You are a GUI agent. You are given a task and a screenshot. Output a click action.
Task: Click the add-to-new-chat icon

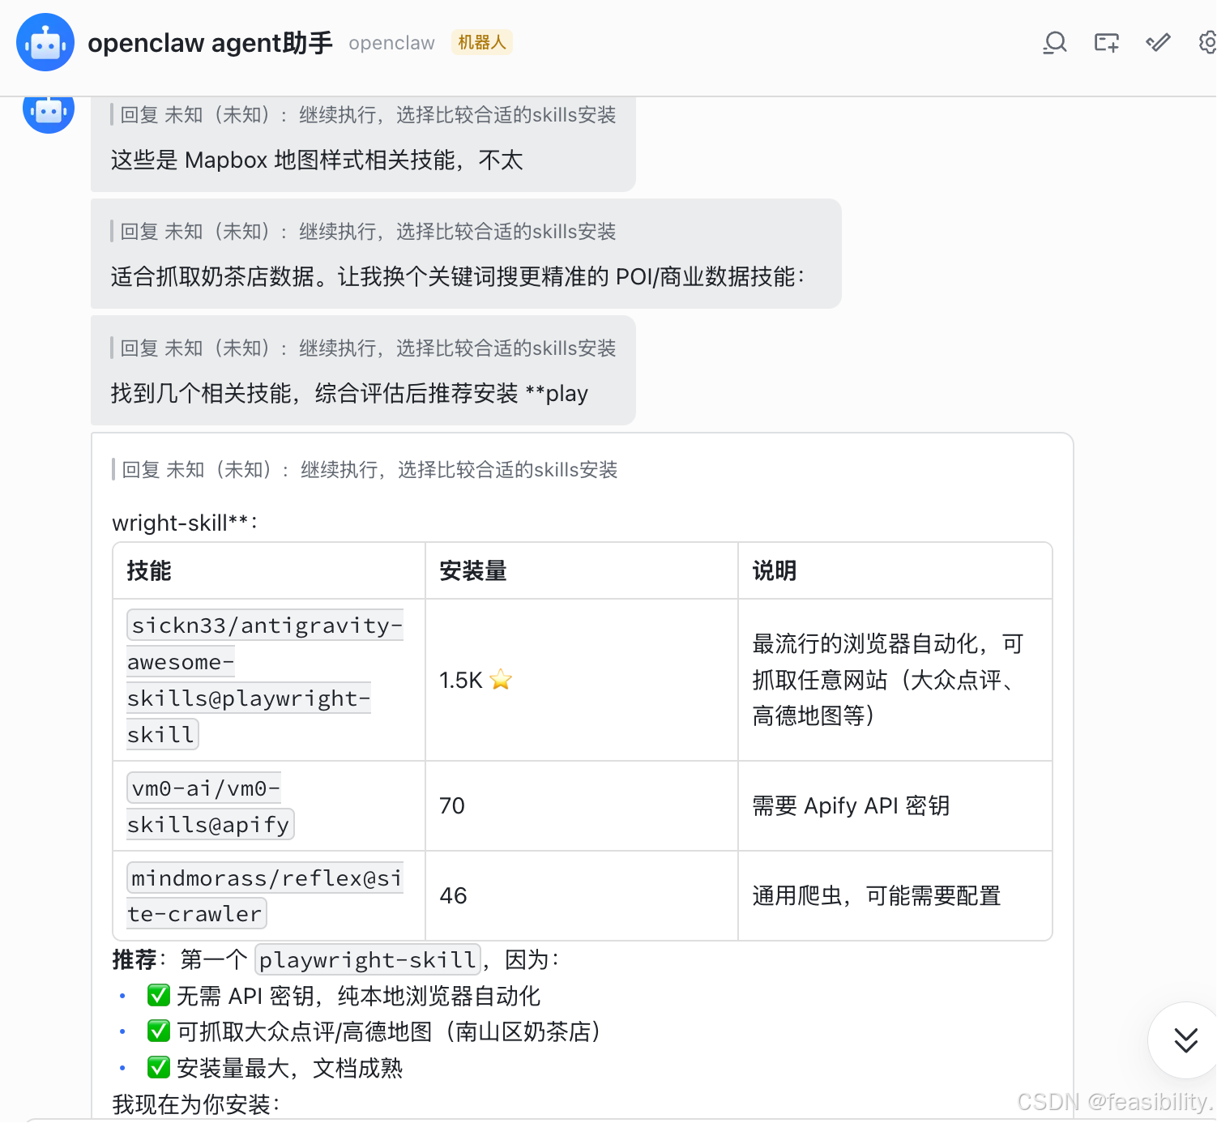click(x=1105, y=42)
